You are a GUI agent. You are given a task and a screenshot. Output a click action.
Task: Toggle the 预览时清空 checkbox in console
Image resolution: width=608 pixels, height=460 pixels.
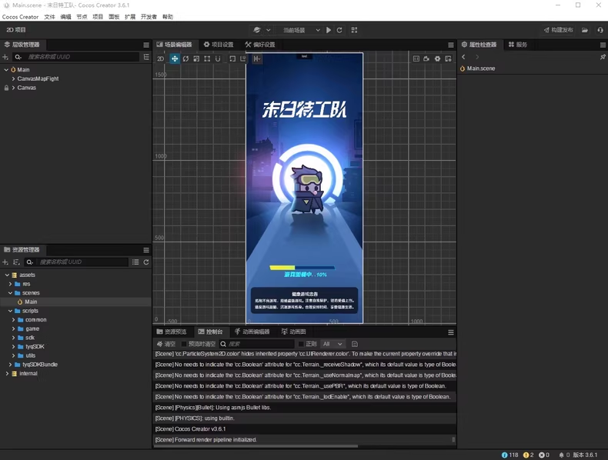[184, 344]
